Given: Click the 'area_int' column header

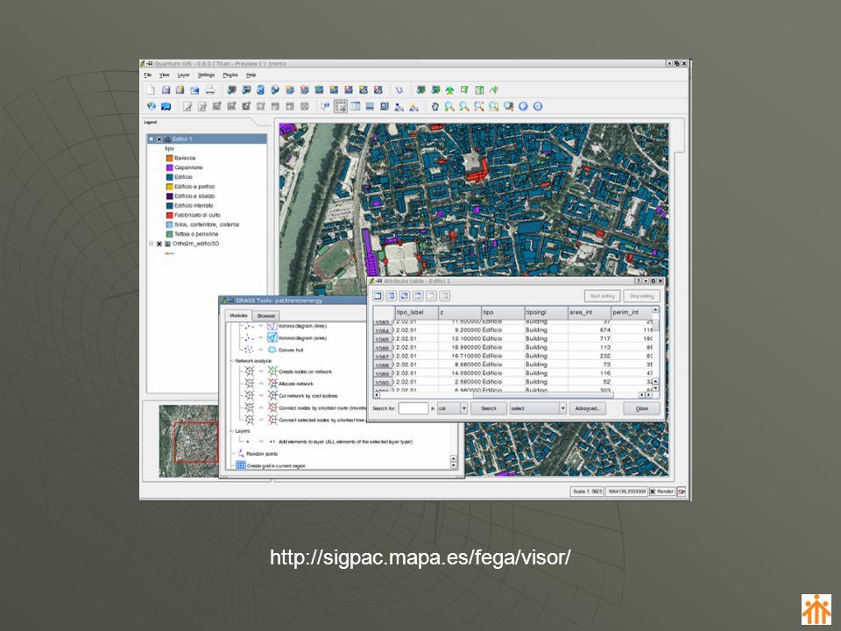Looking at the screenshot, I should 590,312.
